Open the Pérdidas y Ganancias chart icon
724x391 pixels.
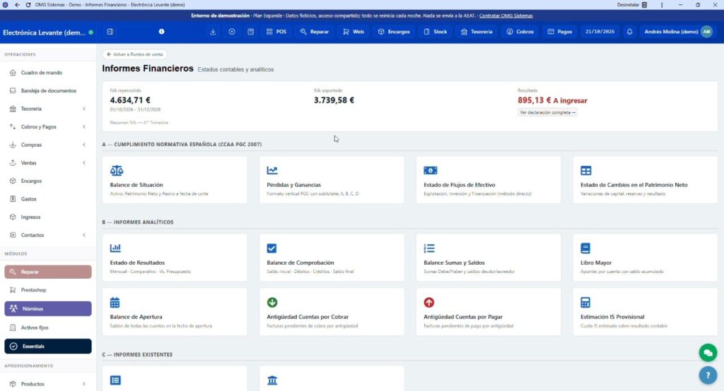click(272, 171)
